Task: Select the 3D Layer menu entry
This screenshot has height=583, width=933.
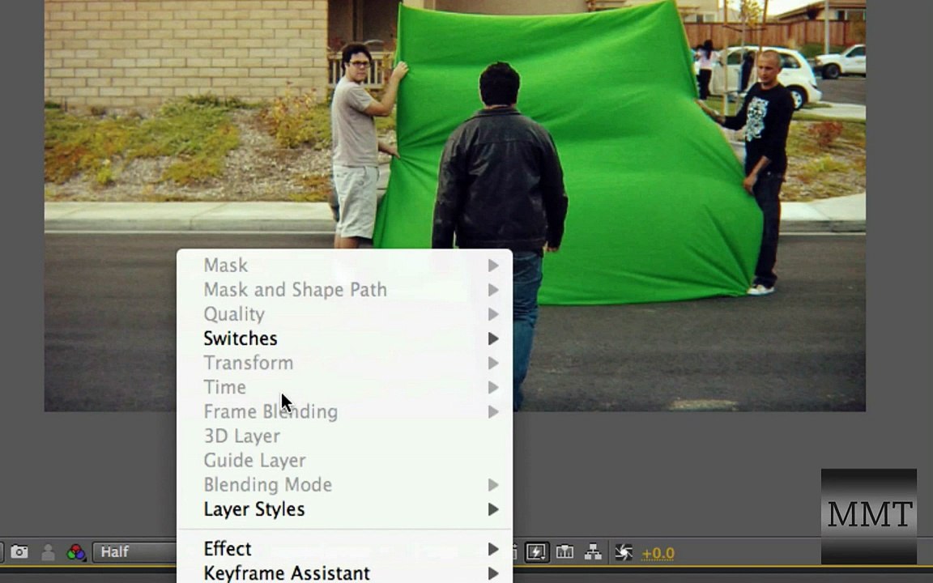Action: click(x=344, y=436)
